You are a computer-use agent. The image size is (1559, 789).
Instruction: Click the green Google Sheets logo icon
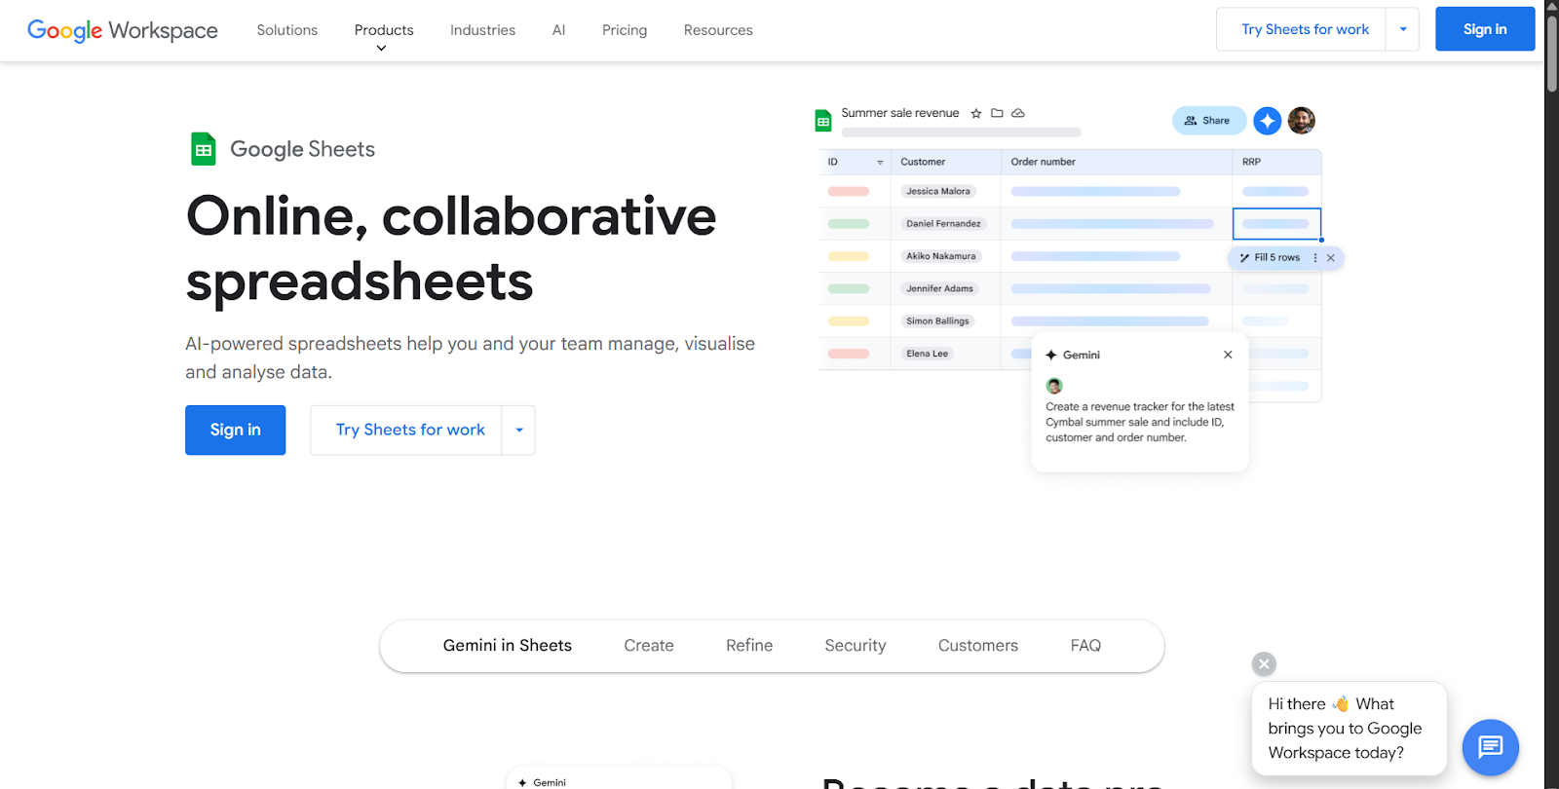click(x=204, y=149)
